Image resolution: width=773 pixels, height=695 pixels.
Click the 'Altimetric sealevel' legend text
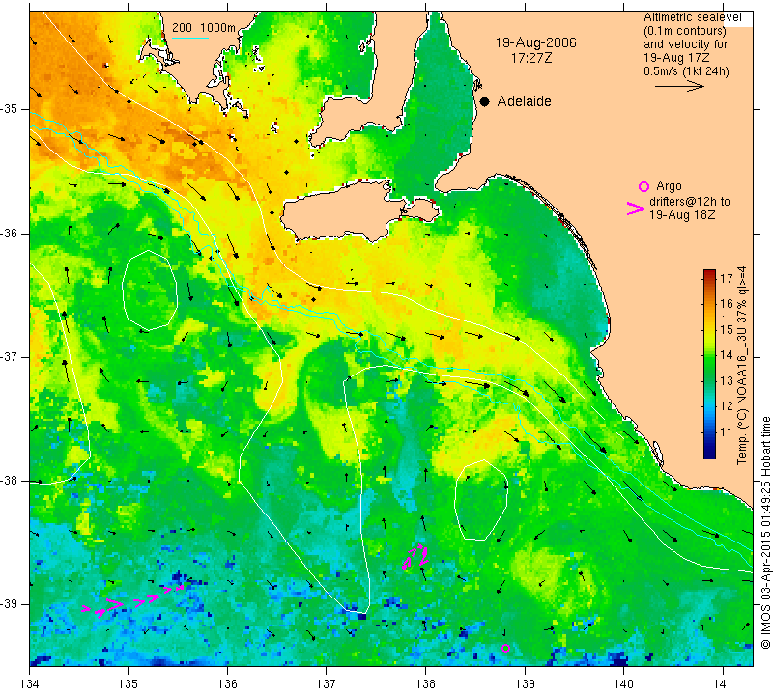[x=692, y=17]
